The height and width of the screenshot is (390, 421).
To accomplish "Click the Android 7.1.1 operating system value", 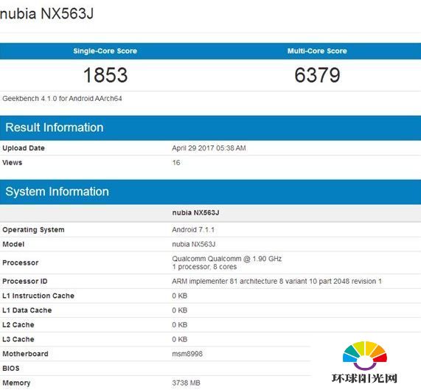I will [193, 230].
